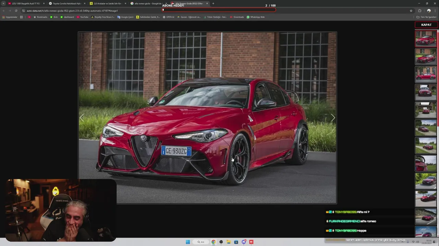Open the Tüm Yer İşaretleri folder
Screen dimensions: 439x246
pyautogui.click(x=426, y=17)
